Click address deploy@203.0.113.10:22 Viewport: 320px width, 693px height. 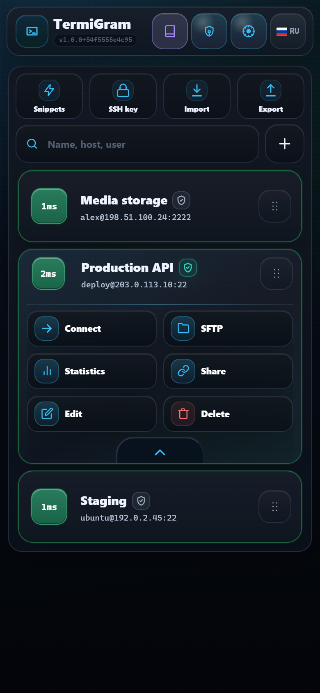pos(134,285)
